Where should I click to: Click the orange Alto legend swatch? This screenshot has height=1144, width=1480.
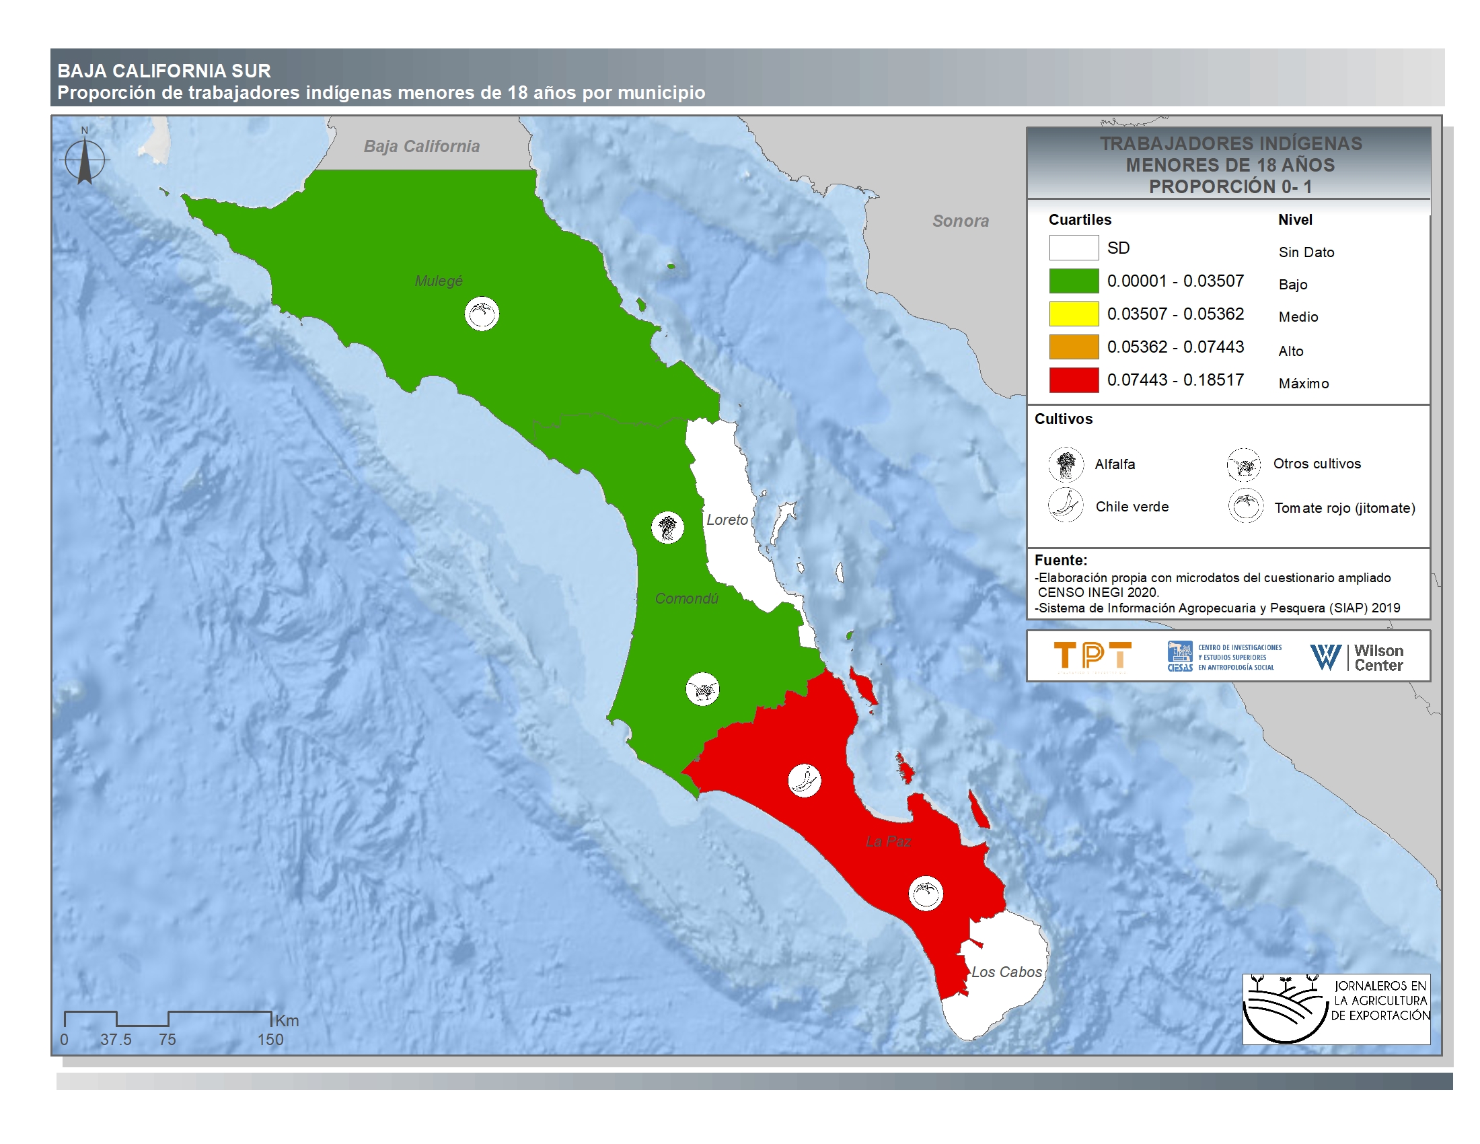[x=1074, y=347]
